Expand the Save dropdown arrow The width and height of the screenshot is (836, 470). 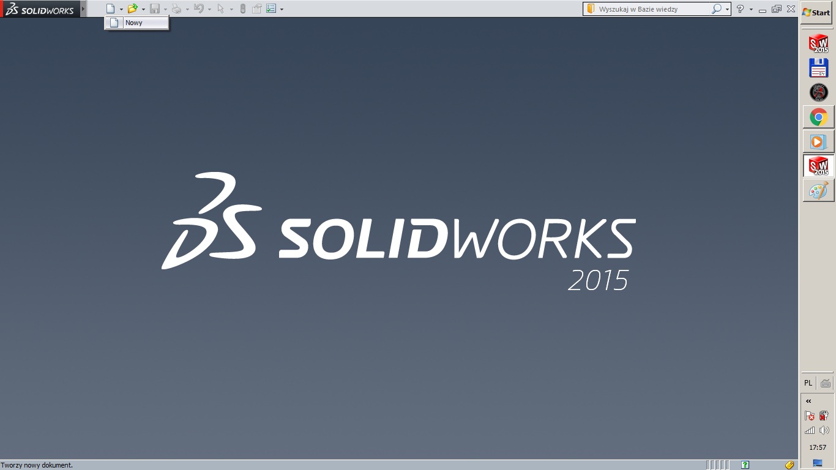point(165,9)
